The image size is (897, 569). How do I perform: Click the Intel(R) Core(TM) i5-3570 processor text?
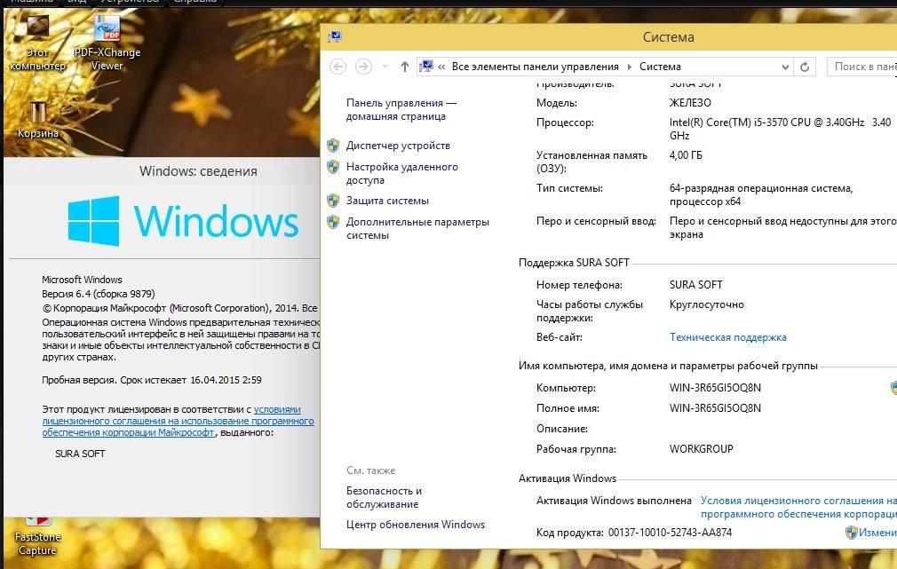coord(780,129)
